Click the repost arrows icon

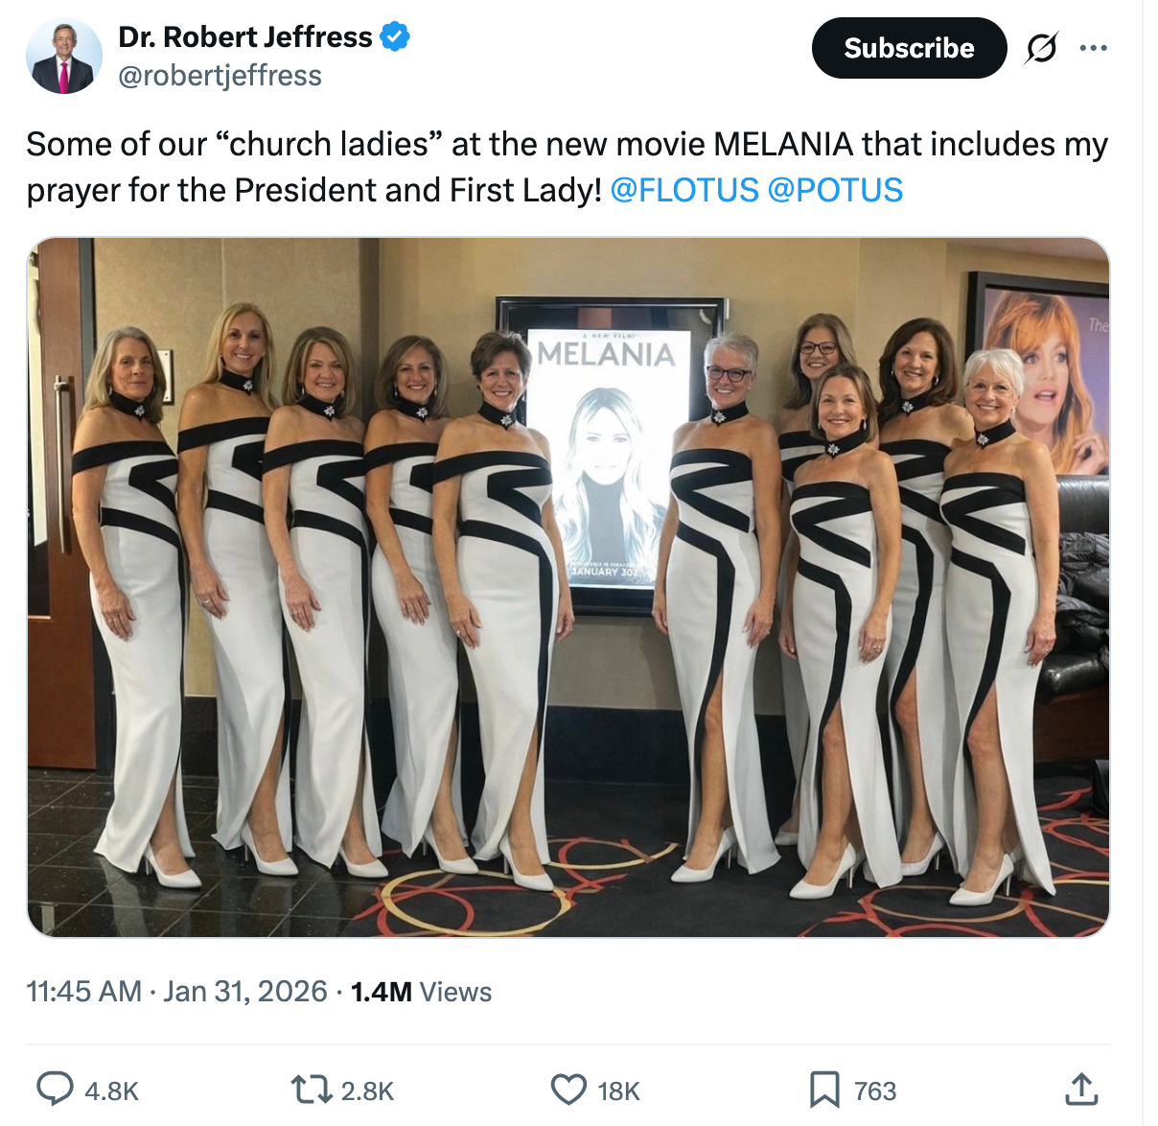[x=311, y=1090]
